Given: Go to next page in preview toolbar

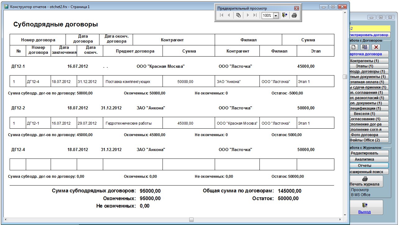Looking at the screenshot, I should (248, 15).
